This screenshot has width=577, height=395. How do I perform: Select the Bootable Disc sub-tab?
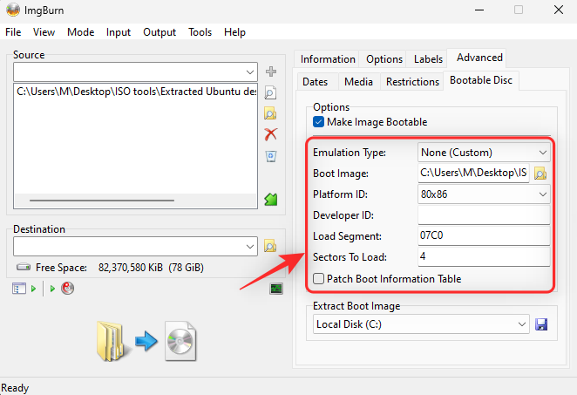(481, 80)
